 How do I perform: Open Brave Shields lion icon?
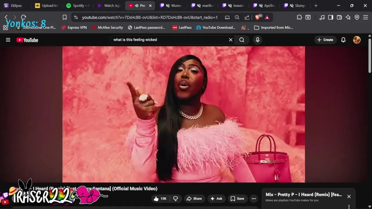(257, 17)
